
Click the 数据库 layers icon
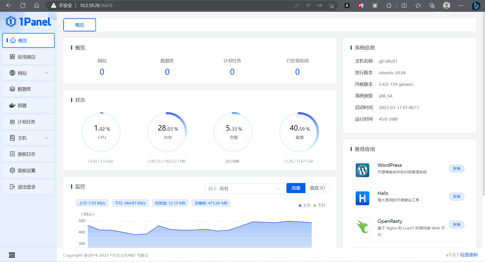pos(12,89)
